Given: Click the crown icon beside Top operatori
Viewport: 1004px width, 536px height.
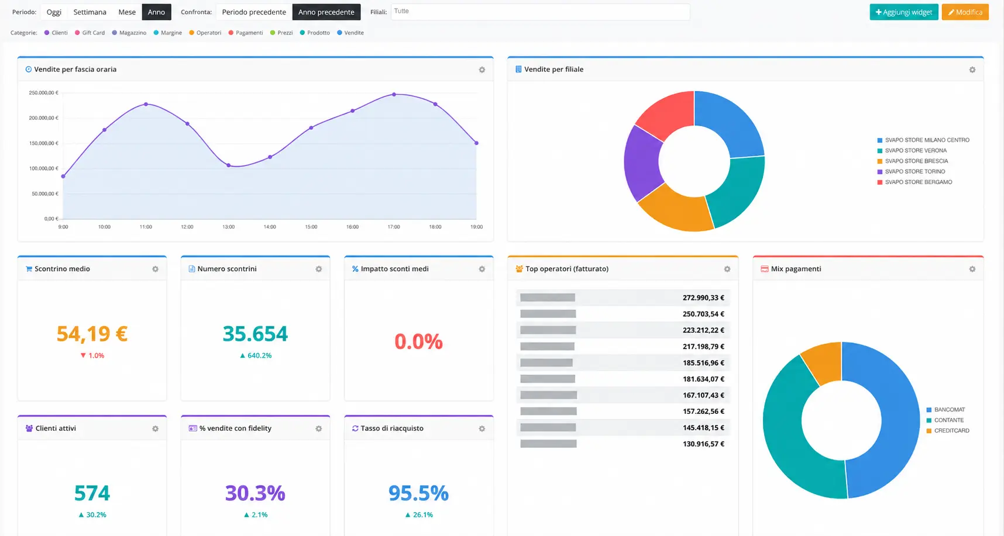Looking at the screenshot, I should [519, 269].
